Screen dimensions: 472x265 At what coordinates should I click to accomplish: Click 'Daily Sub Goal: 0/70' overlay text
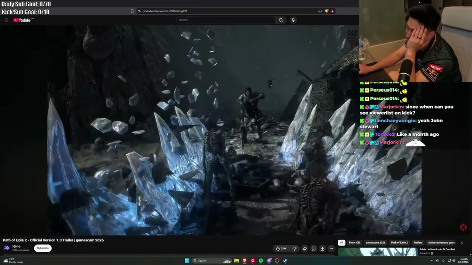pos(26,4)
